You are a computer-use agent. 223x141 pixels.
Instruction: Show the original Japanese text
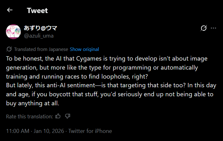[x=84, y=49]
